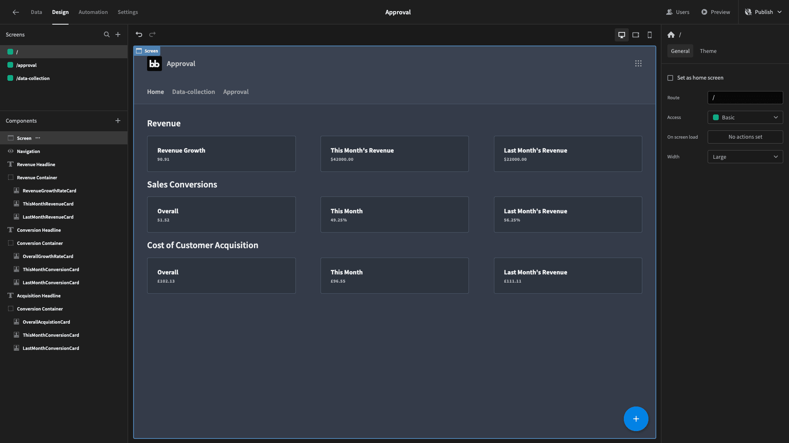This screenshot has height=443, width=789.
Task: Open the Width Large dropdown
Action: (745, 157)
